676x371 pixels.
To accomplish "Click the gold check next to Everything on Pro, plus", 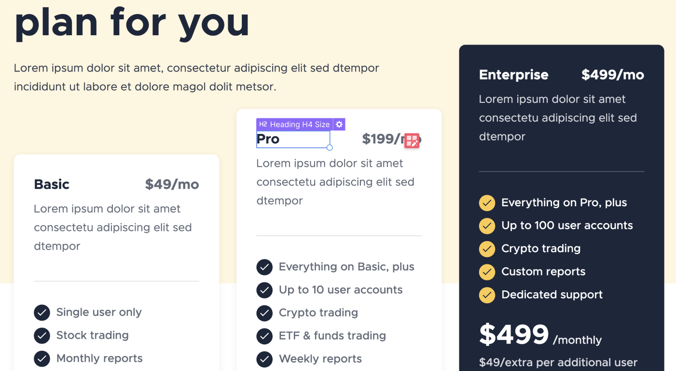I will [487, 203].
